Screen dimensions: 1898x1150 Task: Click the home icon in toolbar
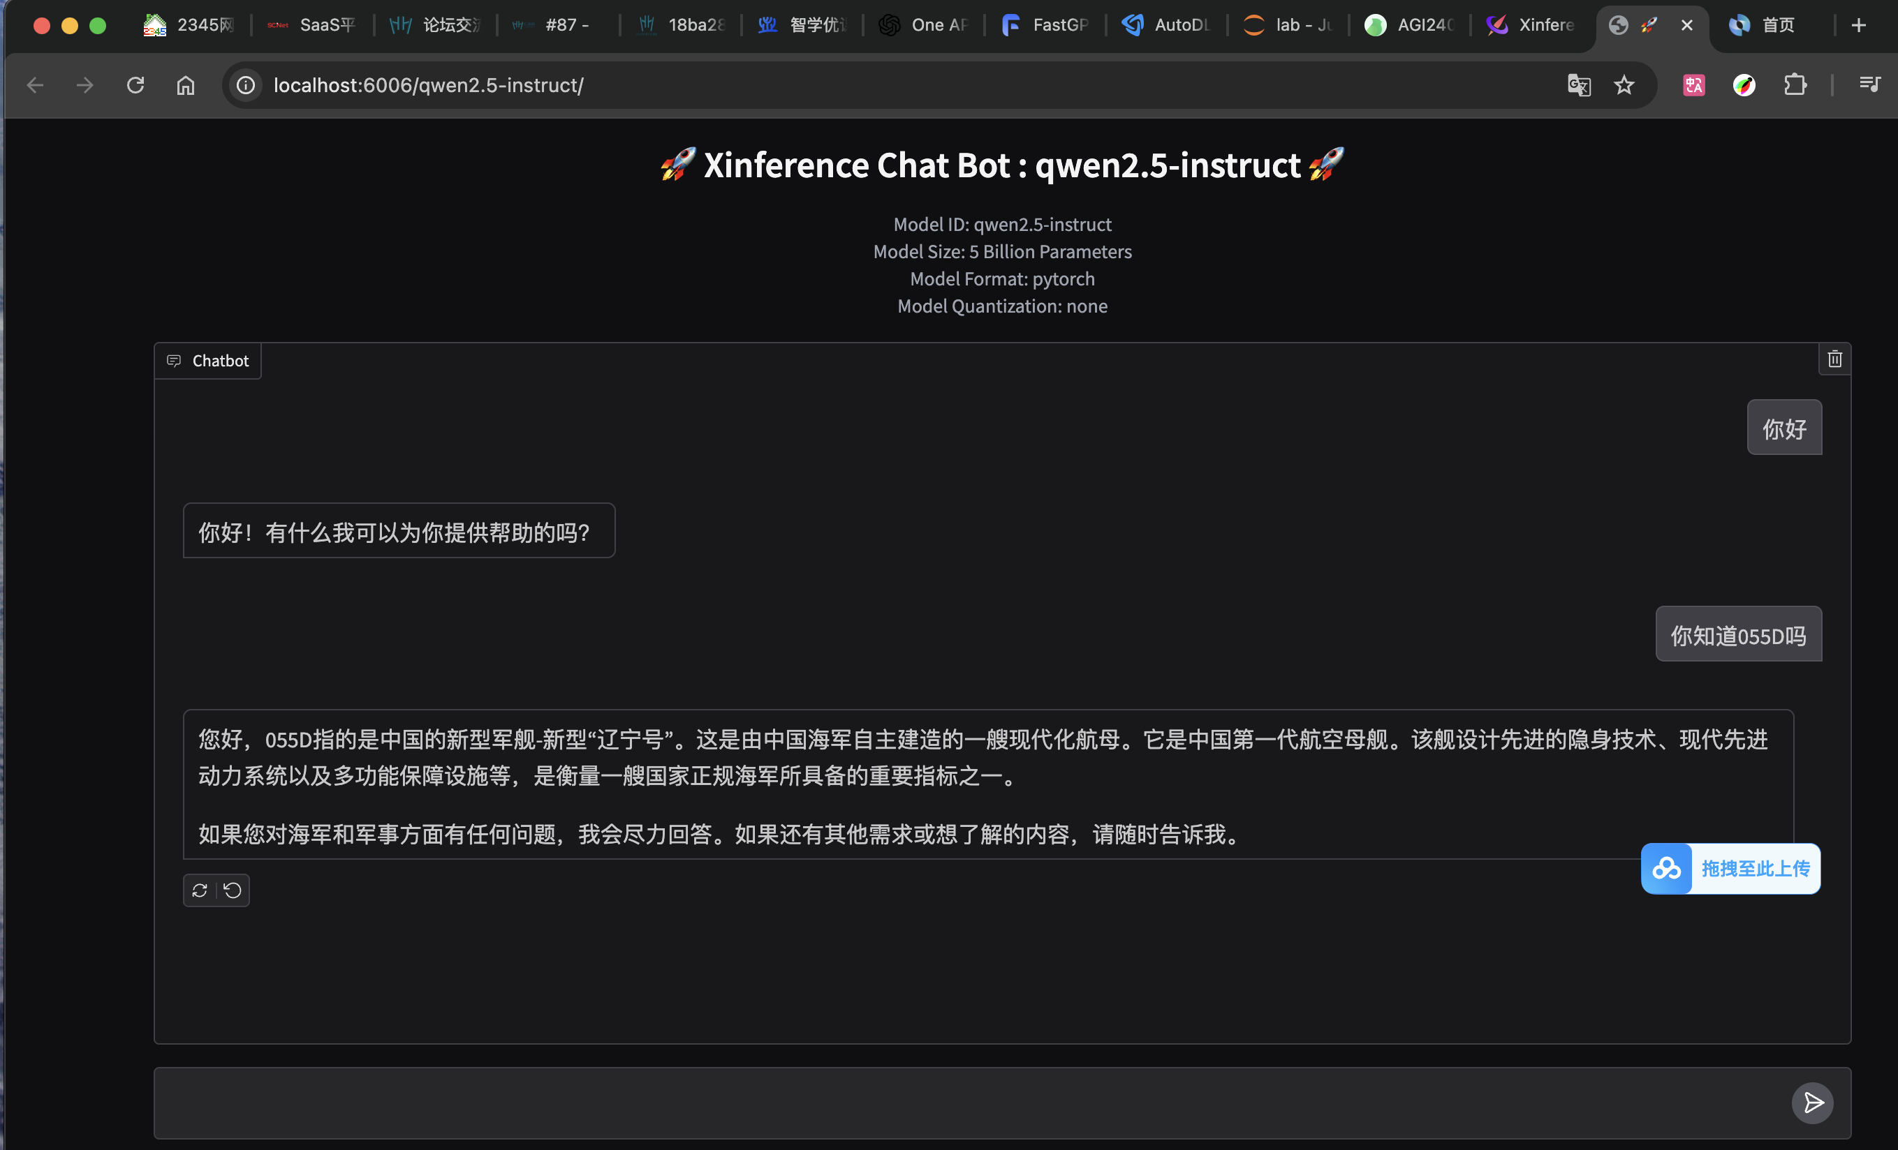(186, 84)
